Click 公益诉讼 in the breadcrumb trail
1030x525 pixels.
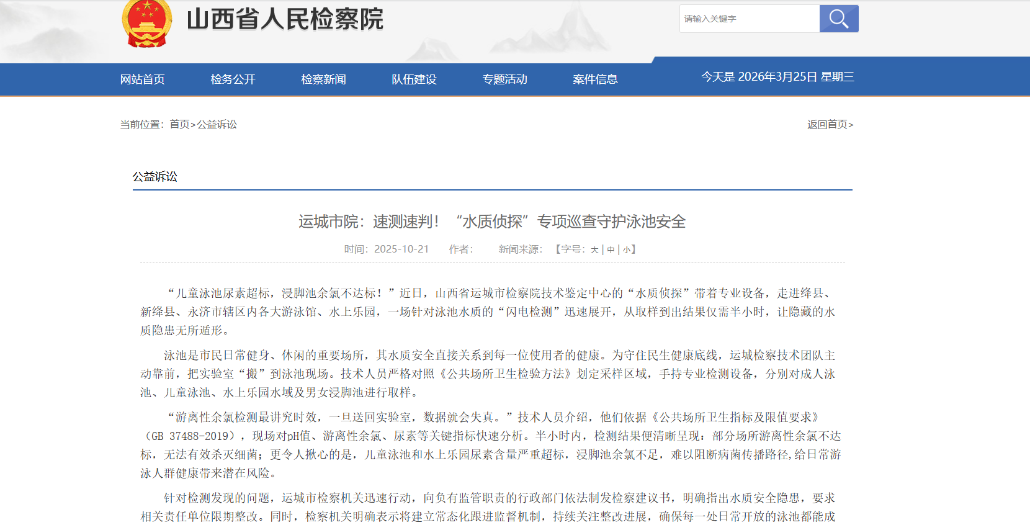pos(217,125)
